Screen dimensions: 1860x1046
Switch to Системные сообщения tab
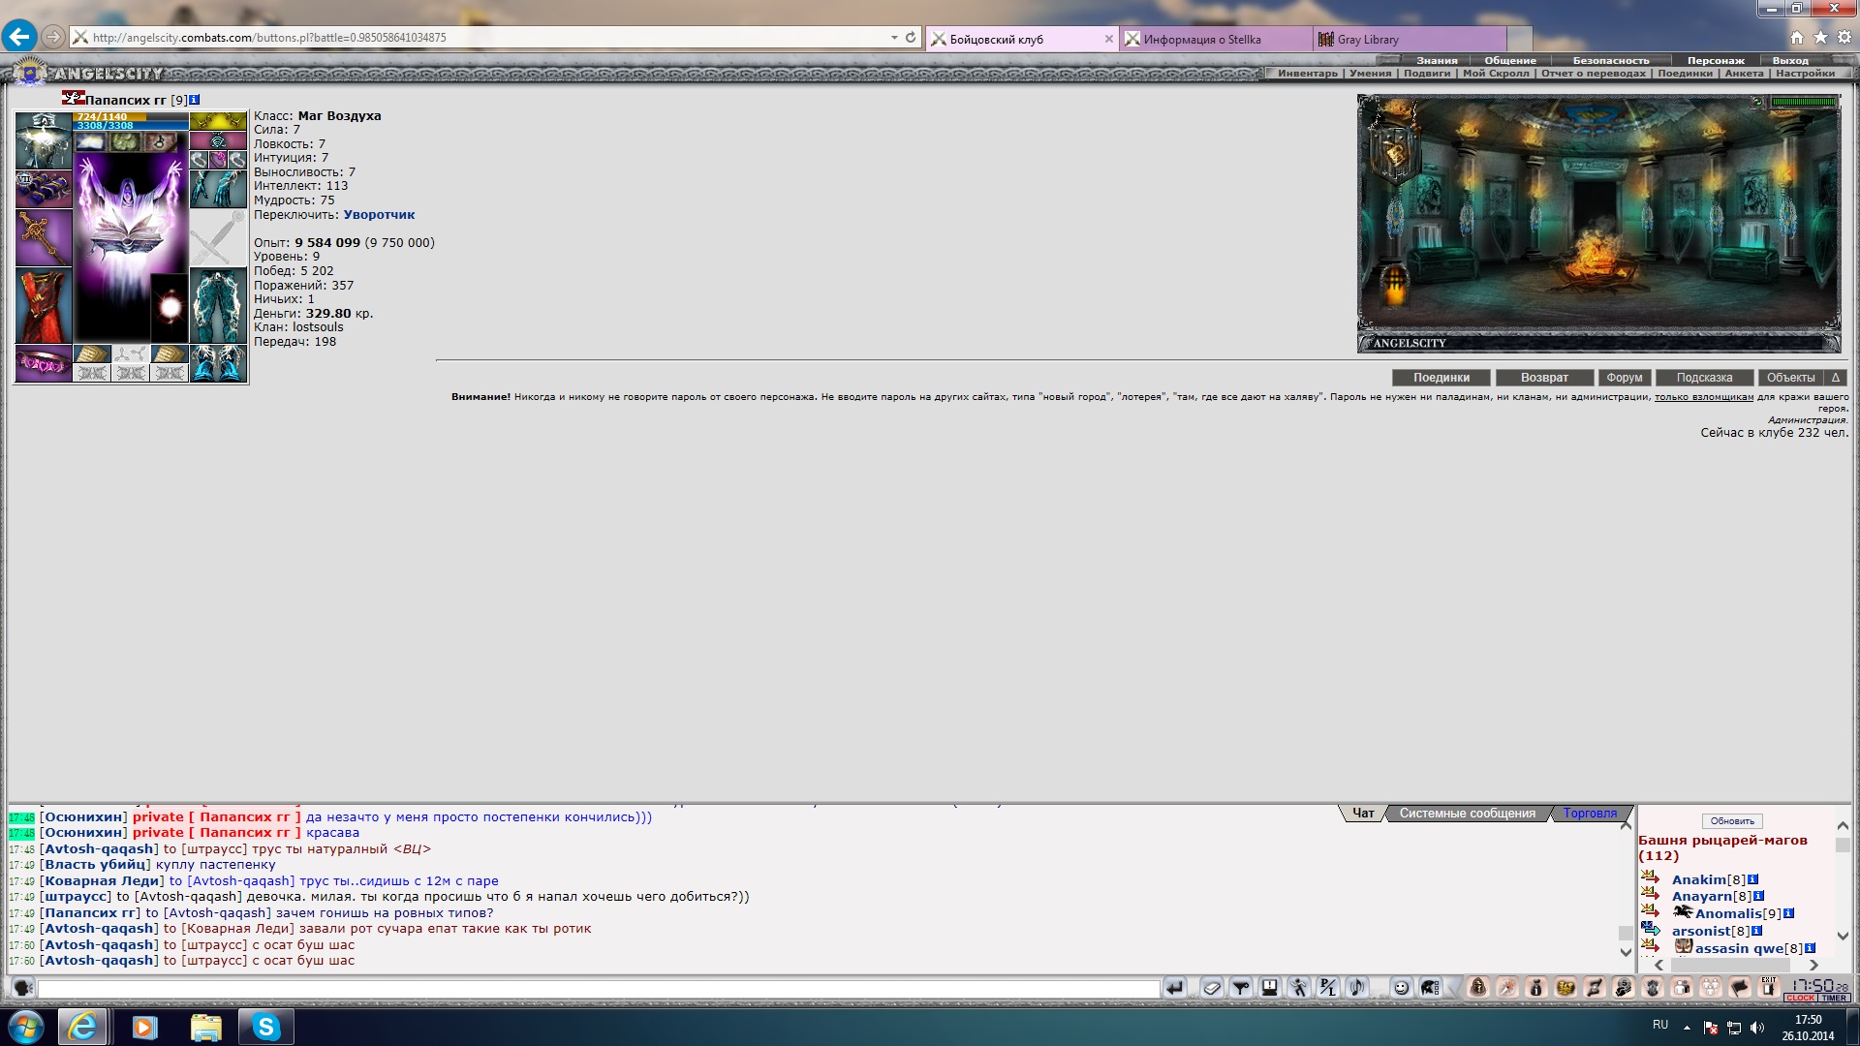[1467, 814]
